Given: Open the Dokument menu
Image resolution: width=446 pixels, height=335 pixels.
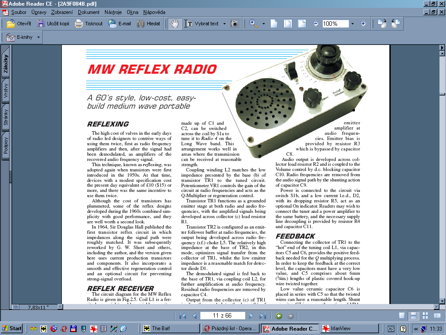Looking at the screenshot, I should coord(89,12).
